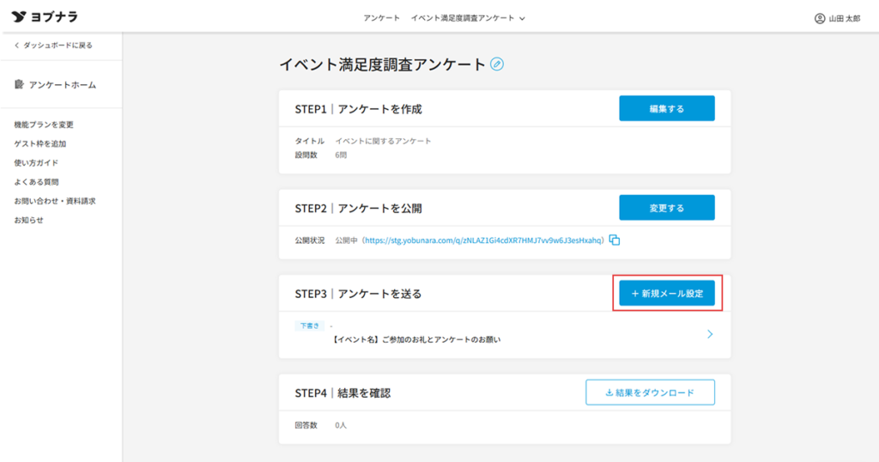
Task: Click the user profile avatar icon
Action: pos(819,18)
